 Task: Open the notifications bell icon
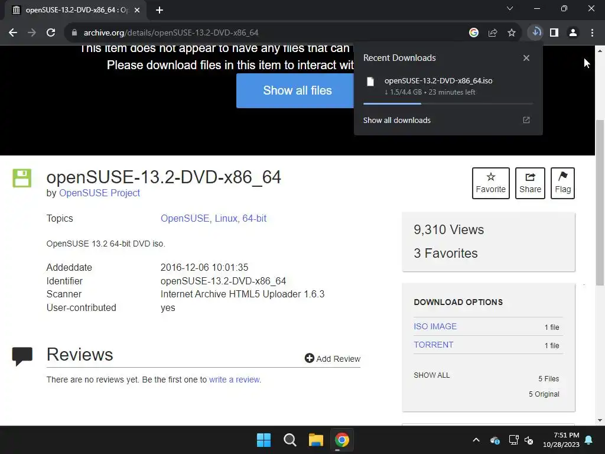click(x=589, y=440)
